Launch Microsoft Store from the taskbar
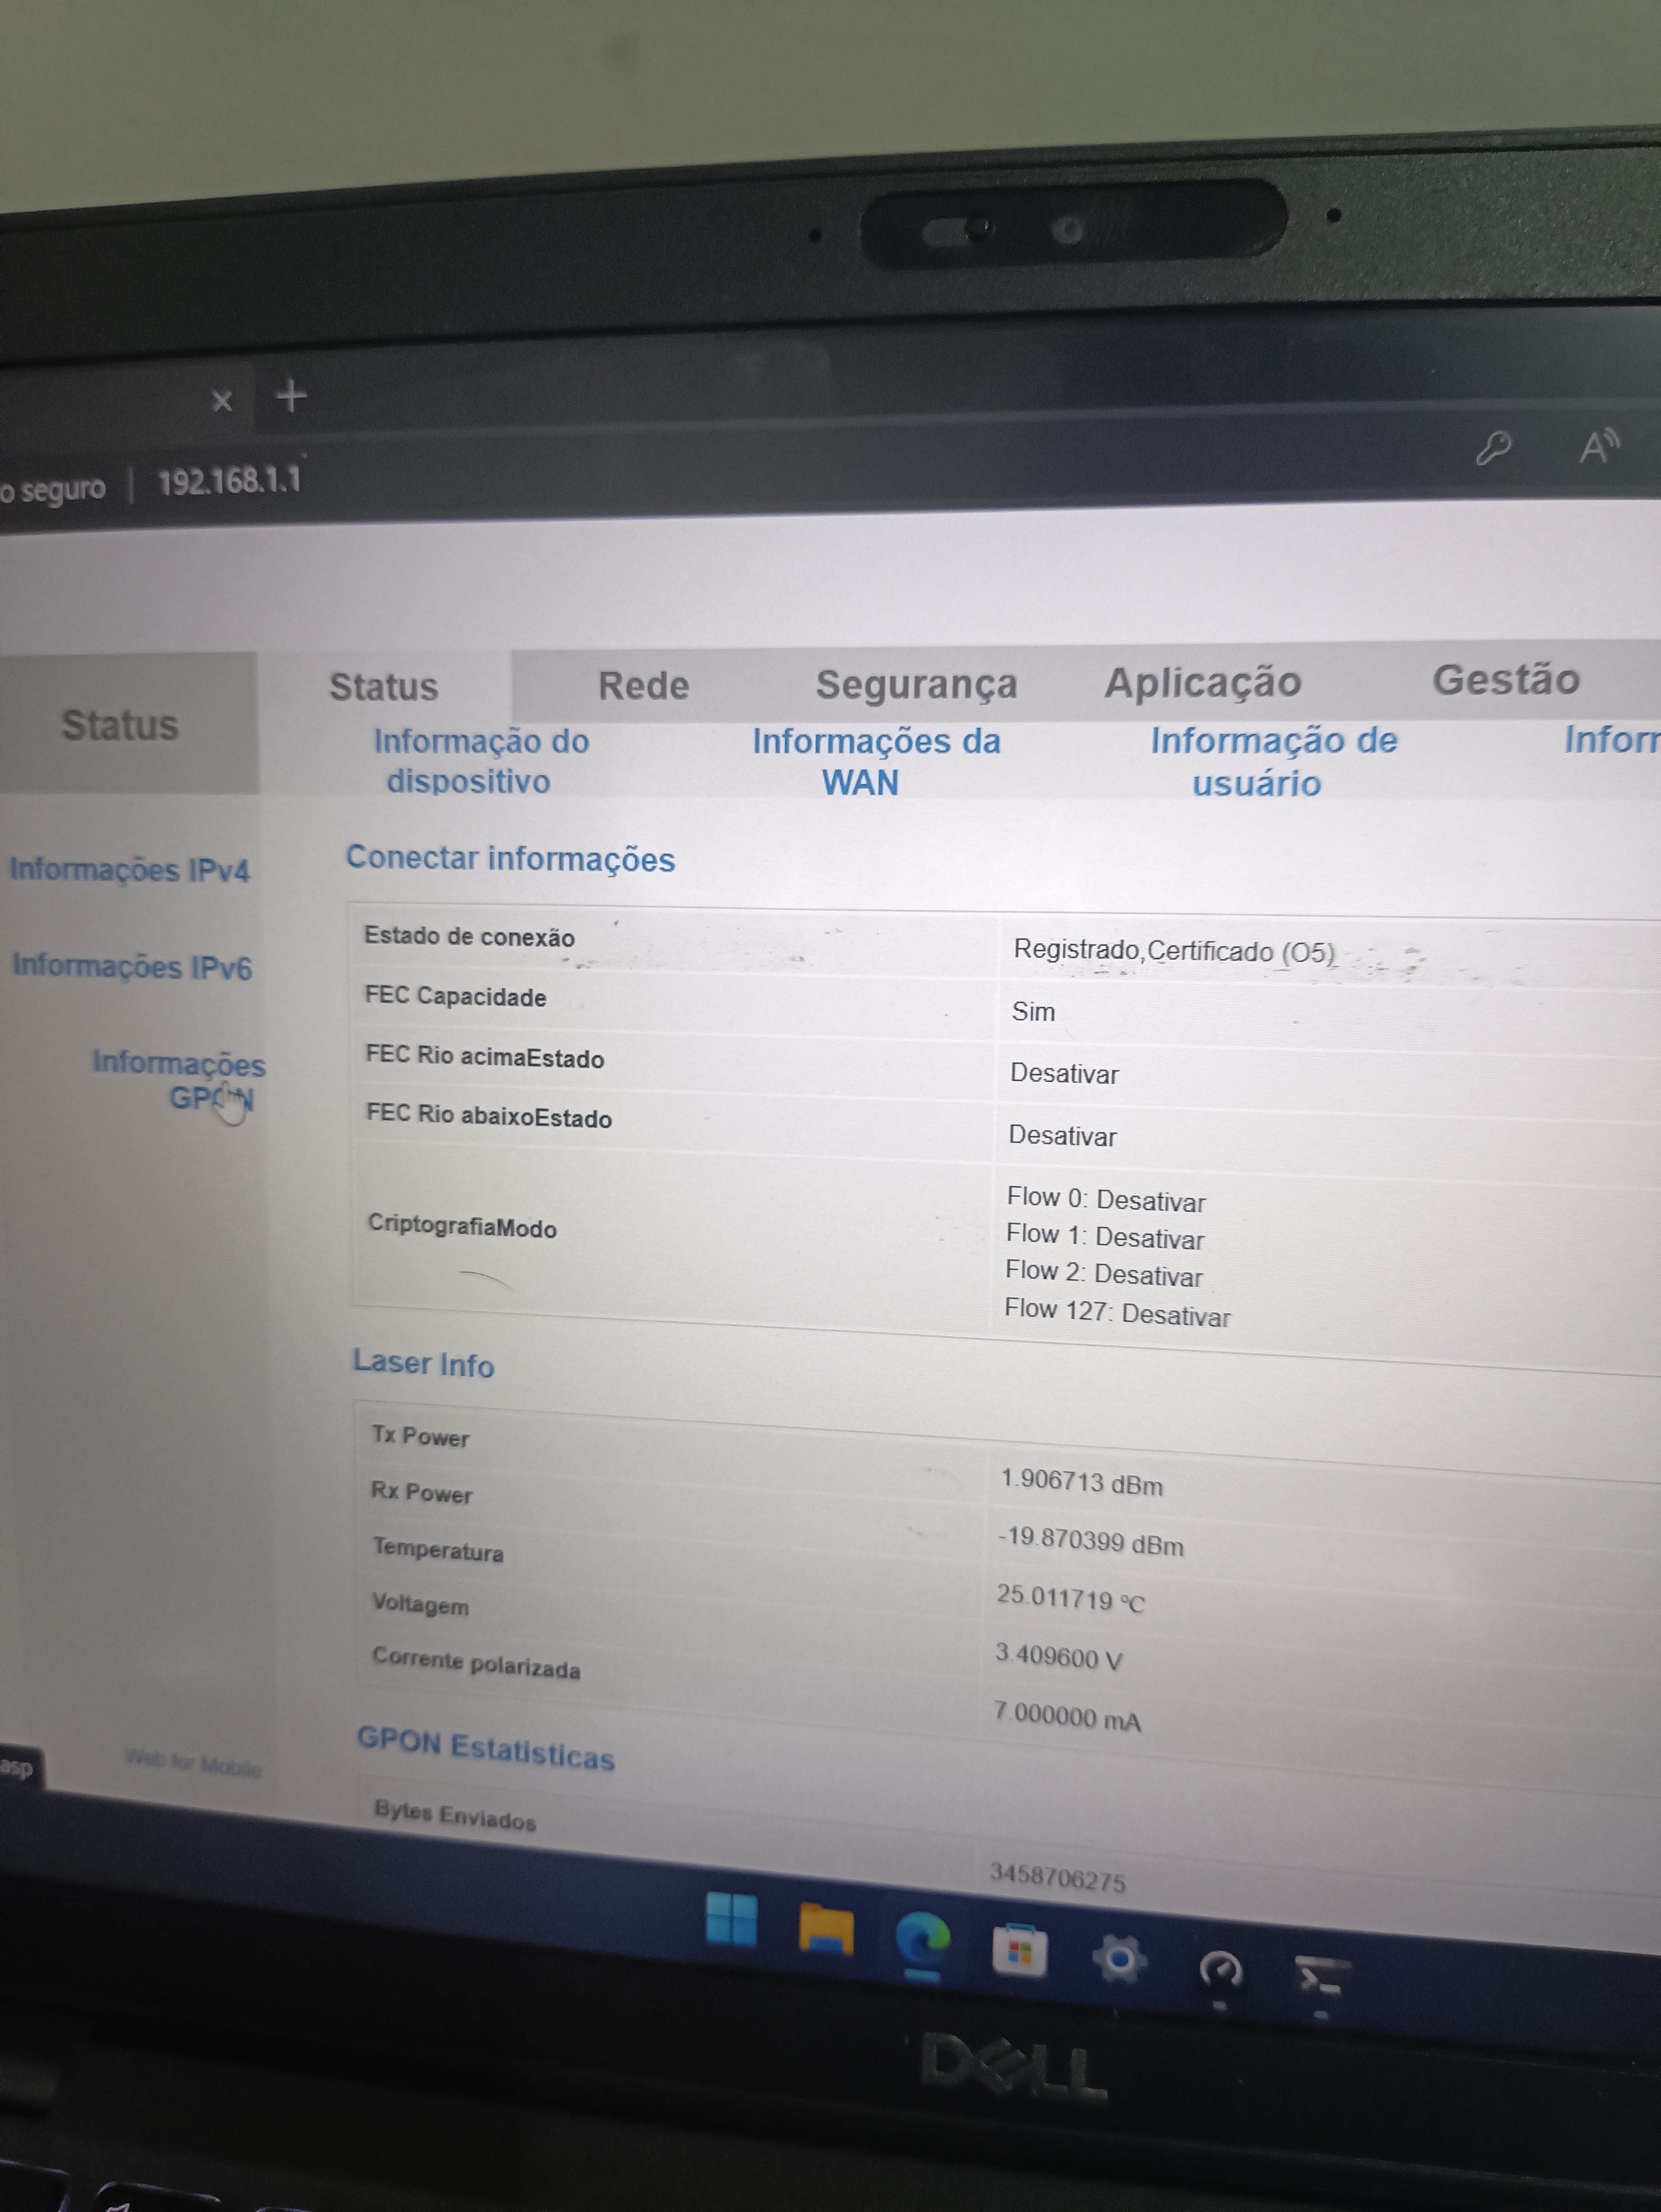The width and height of the screenshot is (1661, 2212). click(x=1019, y=1951)
